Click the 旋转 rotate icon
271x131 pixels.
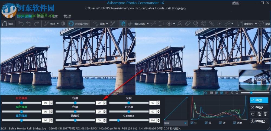[261, 24]
